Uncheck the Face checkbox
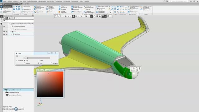 (39, 63)
